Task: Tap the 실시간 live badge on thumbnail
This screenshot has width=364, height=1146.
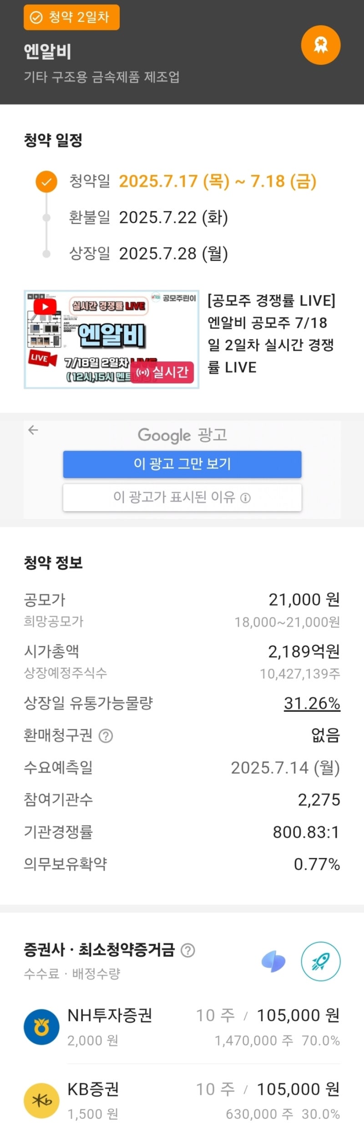Action: click(162, 372)
